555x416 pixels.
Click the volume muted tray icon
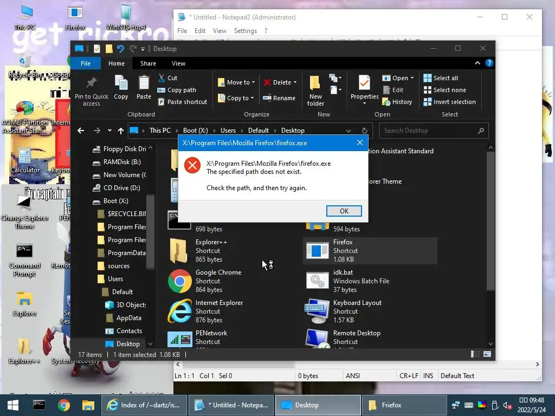tap(507, 405)
